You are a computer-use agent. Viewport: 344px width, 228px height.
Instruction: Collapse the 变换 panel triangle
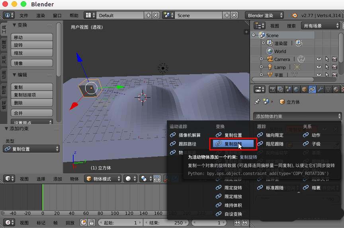[x=14, y=25]
